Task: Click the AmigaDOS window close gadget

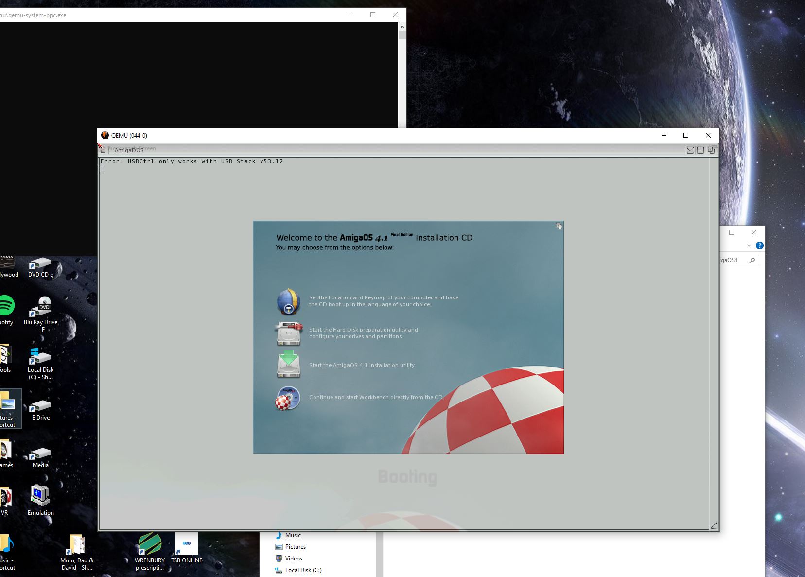Action: [x=103, y=150]
